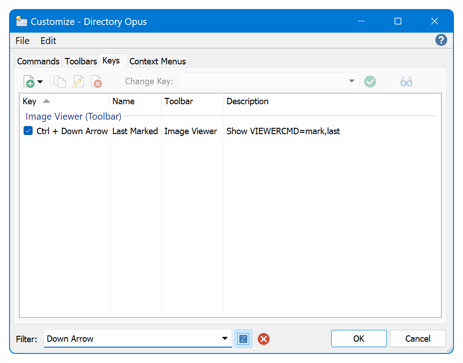
Task: Open the New hotkey dropdown arrow
Action: 40,82
